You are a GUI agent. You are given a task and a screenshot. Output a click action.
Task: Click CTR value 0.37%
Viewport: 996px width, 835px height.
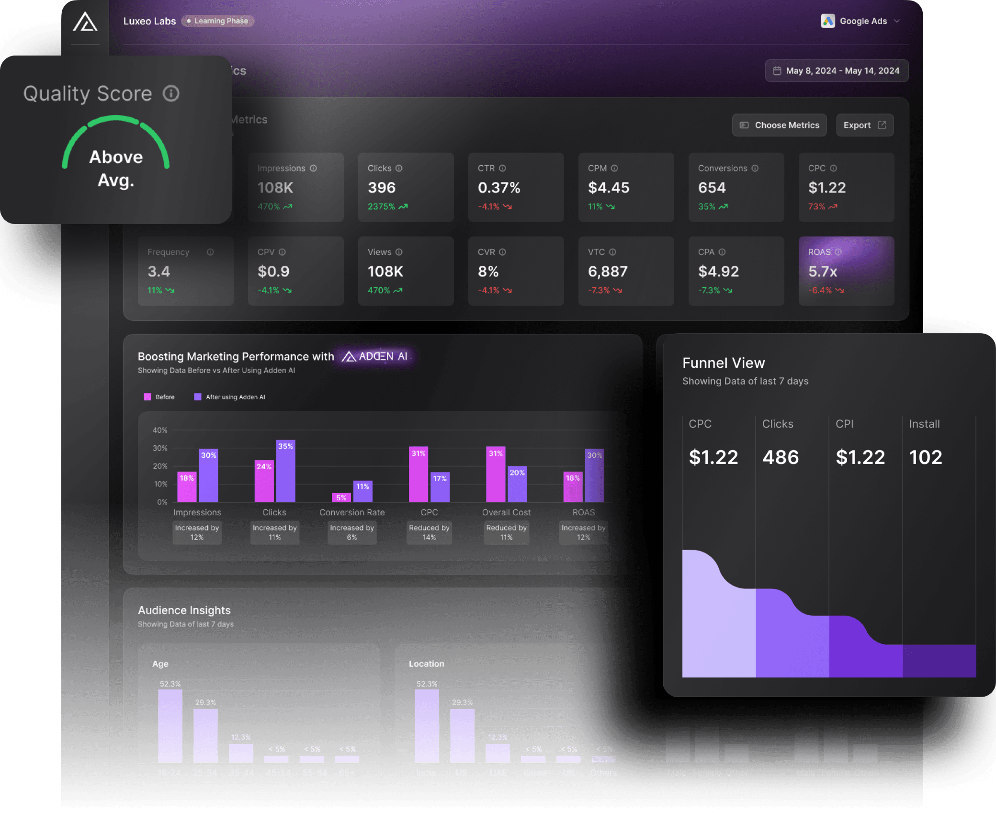coord(499,188)
